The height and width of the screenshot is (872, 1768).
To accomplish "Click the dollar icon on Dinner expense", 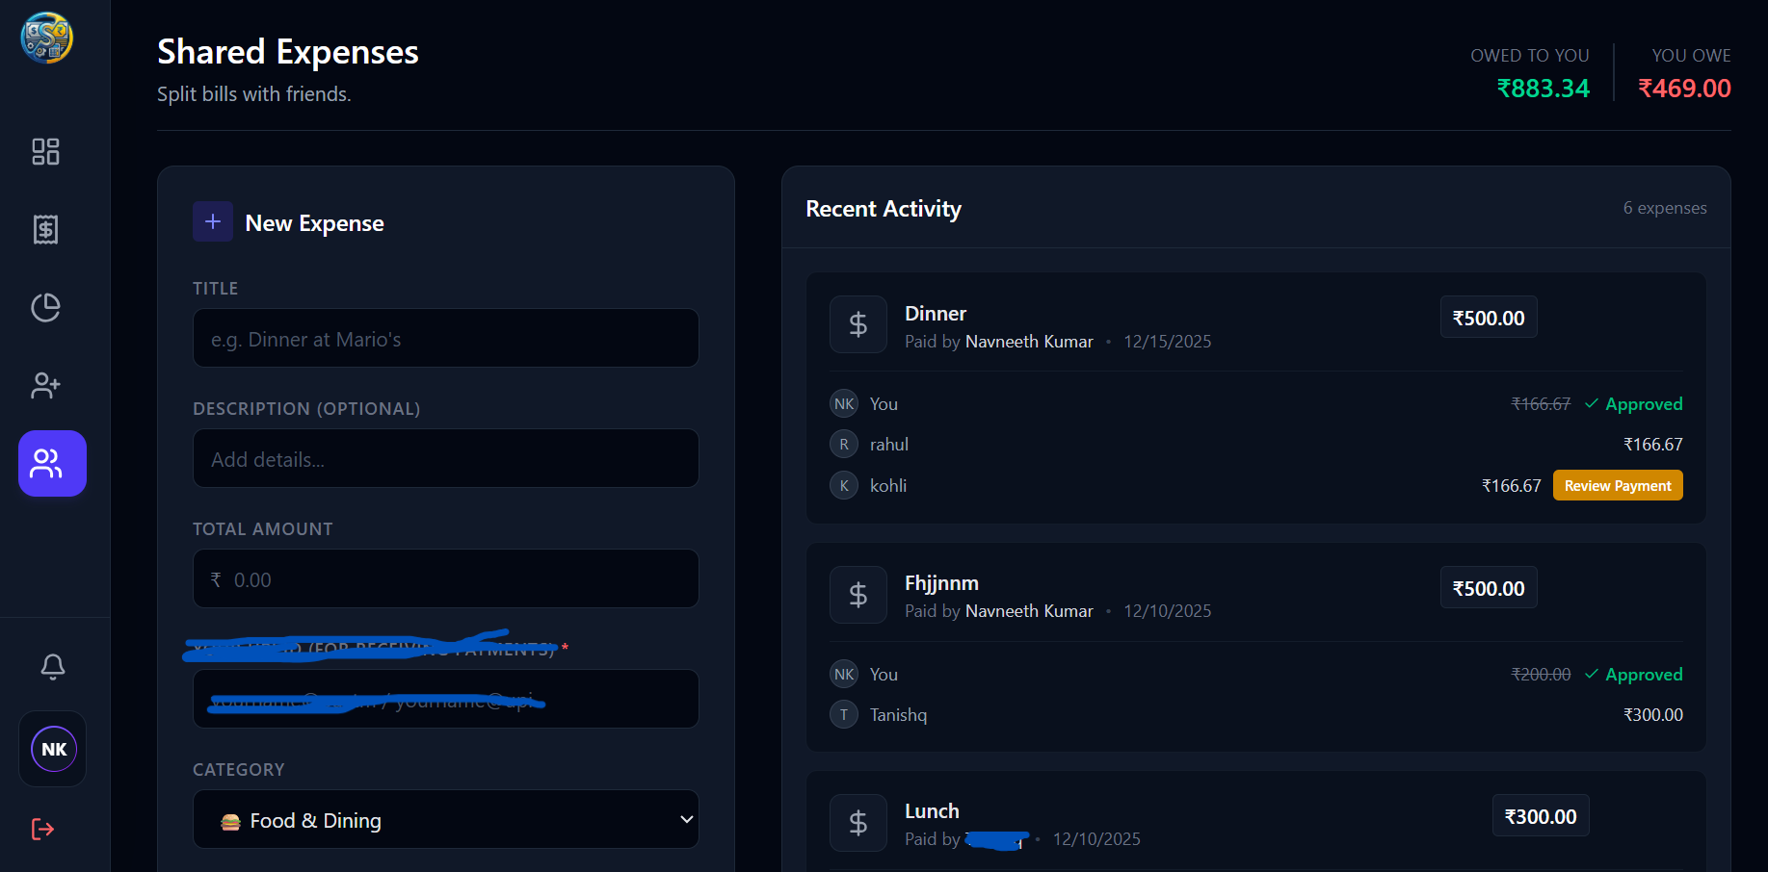I will [858, 324].
